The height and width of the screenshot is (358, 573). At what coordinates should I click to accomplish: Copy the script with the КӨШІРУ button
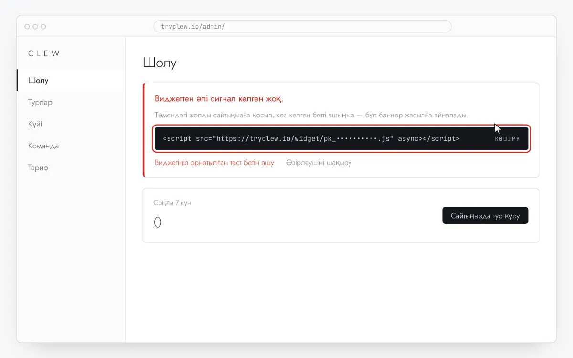pyautogui.click(x=507, y=139)
